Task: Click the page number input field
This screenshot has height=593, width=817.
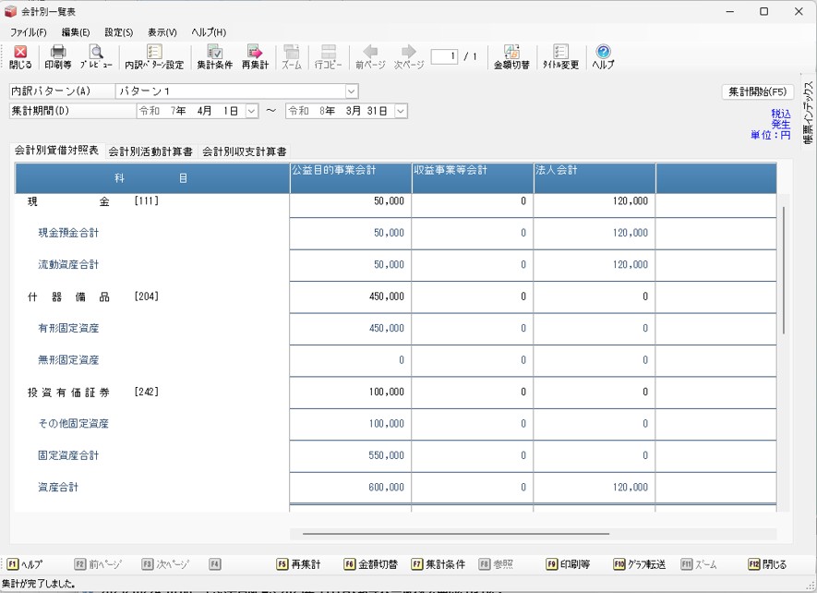Action: pyautogui.click(x=445, y=56)
